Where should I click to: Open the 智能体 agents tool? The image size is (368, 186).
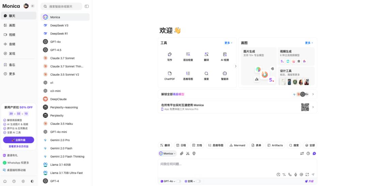click(225, 76)
